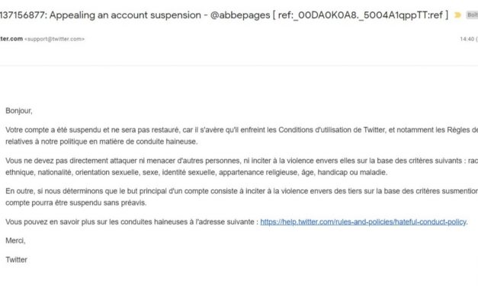Click the divider line below the header
Image resolution: width=478 pixels, height=286 pixels.
(x=239, y=65)
